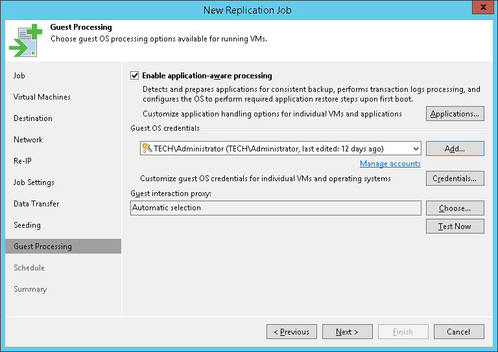Screen dimensions: 498x352
Task: Switch to Virtual Machines step
Action: click(42, 97)
